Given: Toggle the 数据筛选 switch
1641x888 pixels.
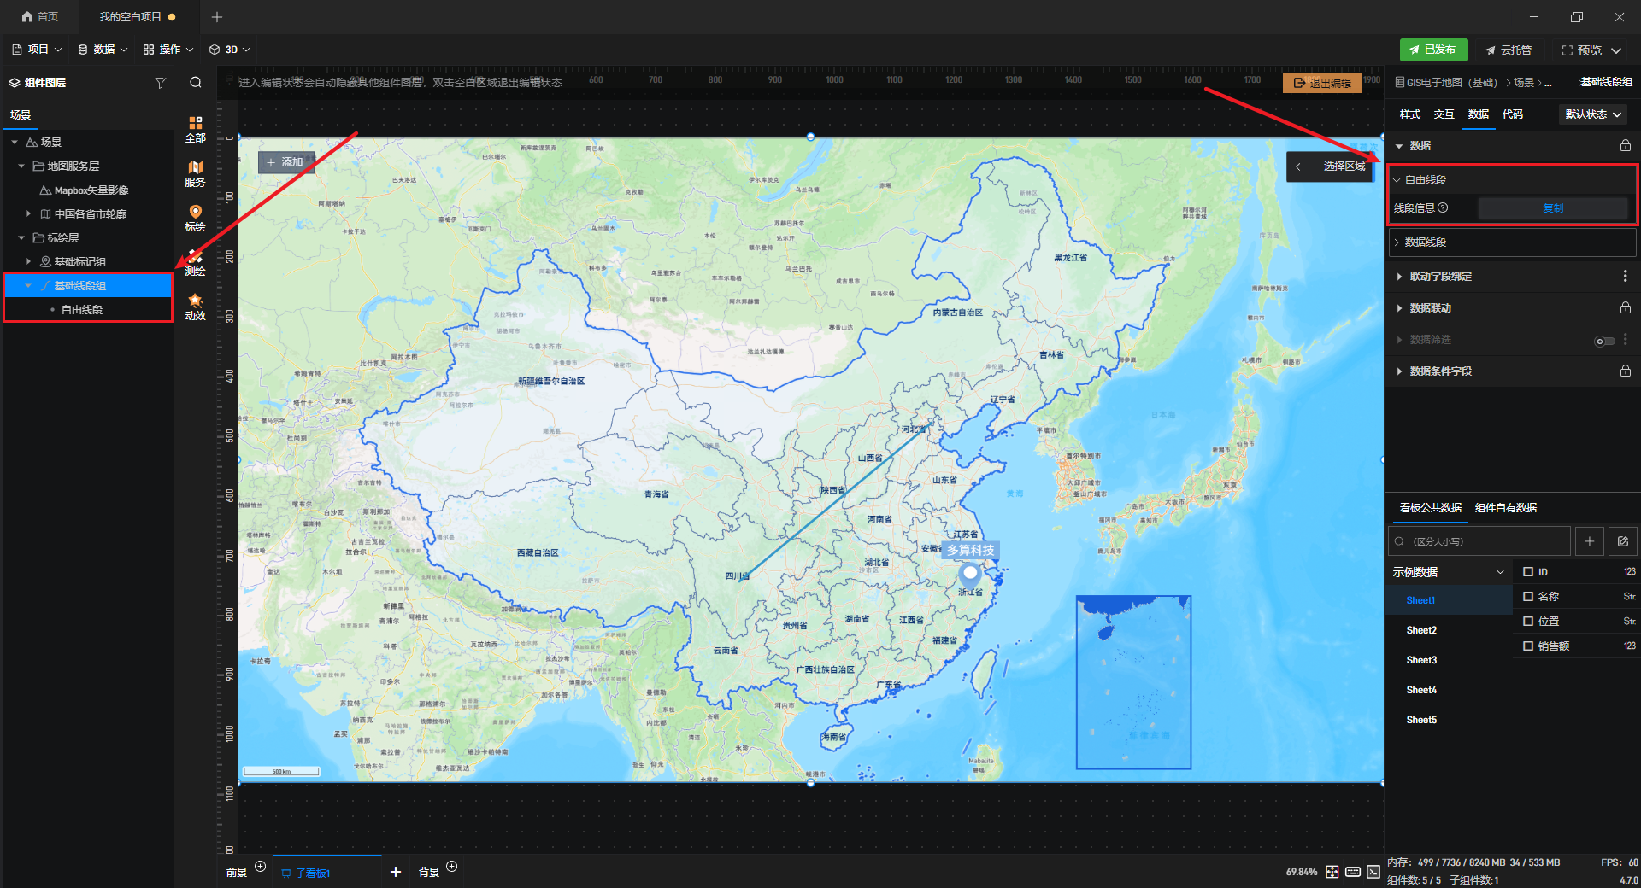Looking at the screenshot, I should pyautogui.click(x=1604, y=341).
